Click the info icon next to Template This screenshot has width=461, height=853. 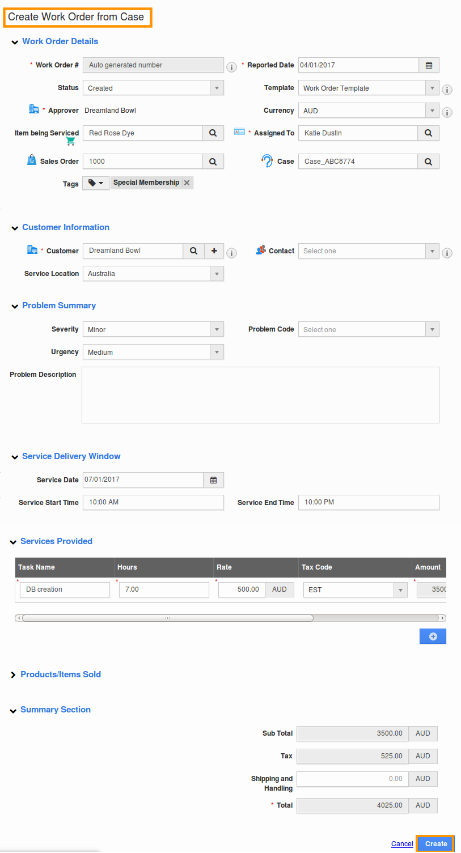click(447, 90)
